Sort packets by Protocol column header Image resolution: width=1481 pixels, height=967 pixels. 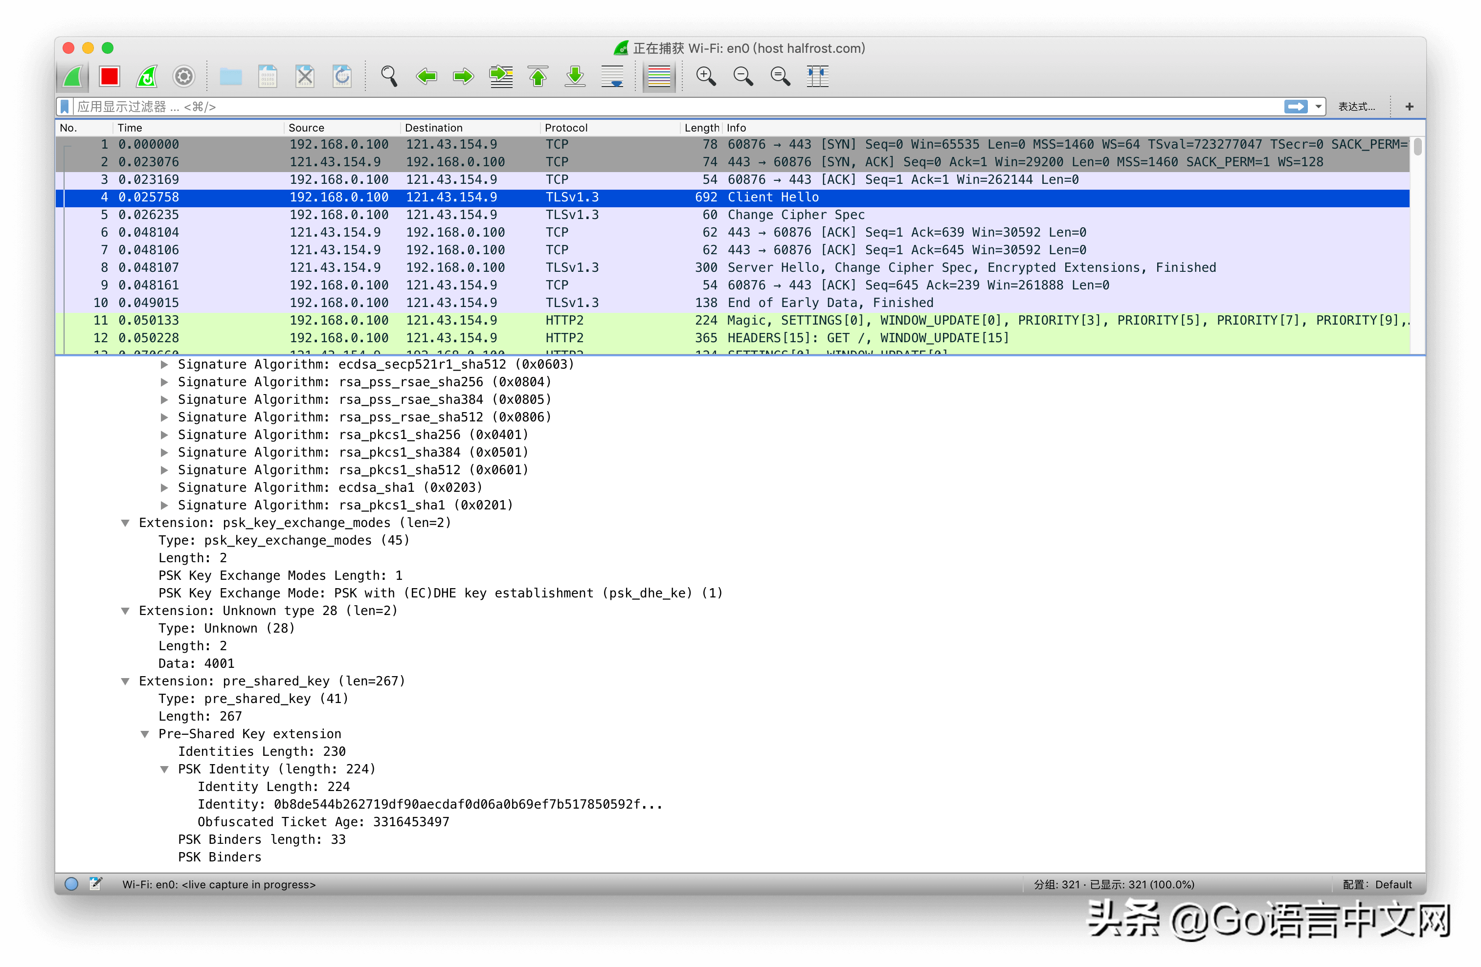click(565, 128)
